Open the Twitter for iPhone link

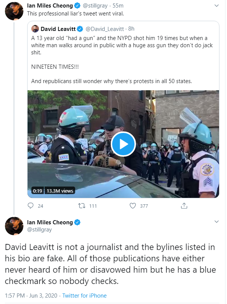pyautogui.click(x=84, y=296)
